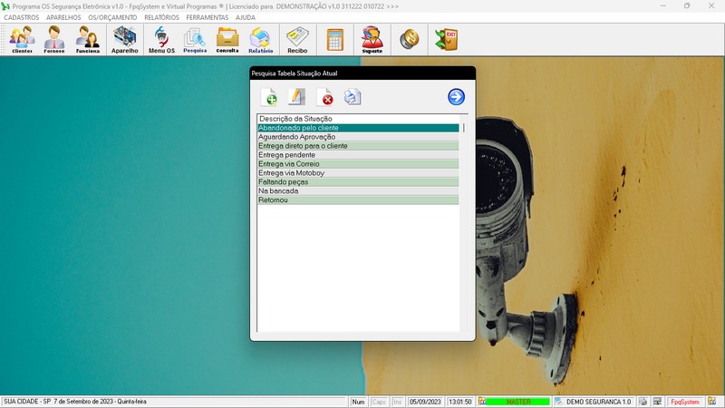Click the 'SUA CIDADE - SP' status text

pos(27,402)
